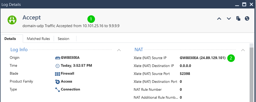The width and height of the screenshot is (256, 102).
Task: Click the refresh/sync round icon in header
Action: click(x=247, y=18)
